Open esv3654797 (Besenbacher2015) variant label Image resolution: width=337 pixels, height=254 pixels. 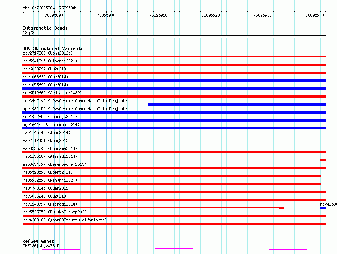[55, 164]
